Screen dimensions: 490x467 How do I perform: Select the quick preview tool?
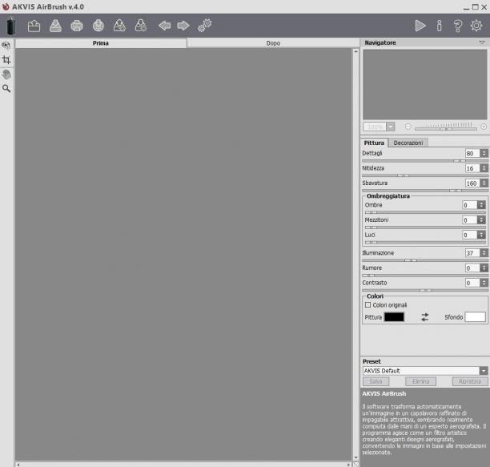click(6, 46)
